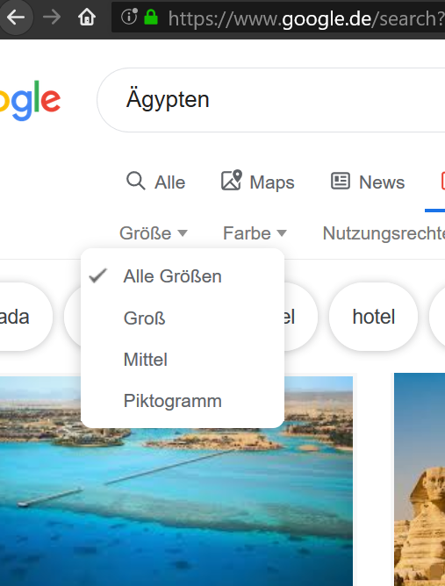
Task: Open the Sphinx image thumbnail
Action: click(420, 479)
